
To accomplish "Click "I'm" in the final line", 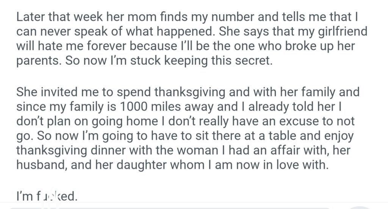I will (24, 197).
